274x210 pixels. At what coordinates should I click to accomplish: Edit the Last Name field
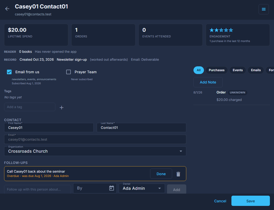click(x=141, y=128)
